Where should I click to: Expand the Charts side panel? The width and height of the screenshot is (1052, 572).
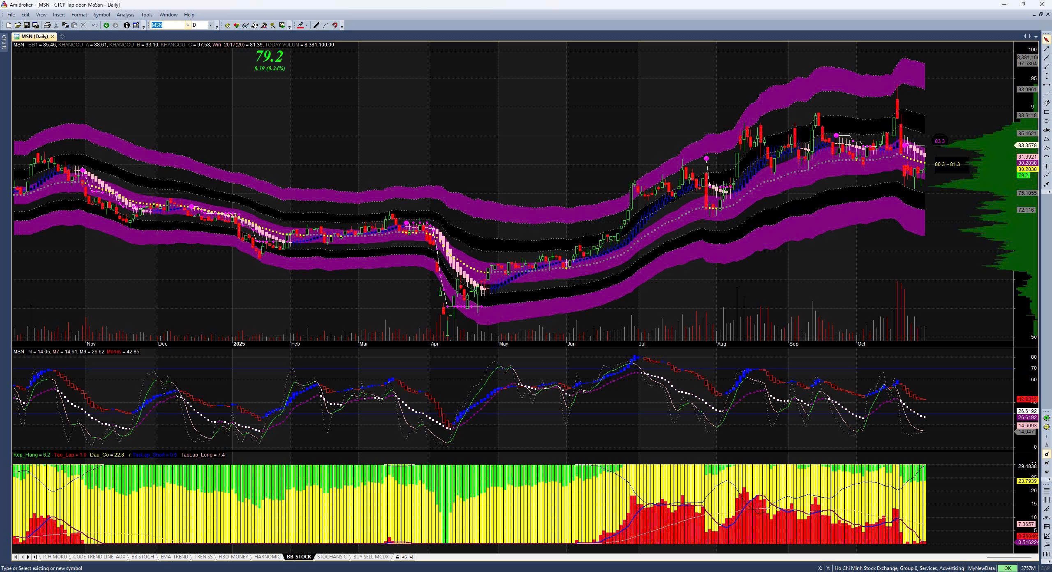click(4, 42)
